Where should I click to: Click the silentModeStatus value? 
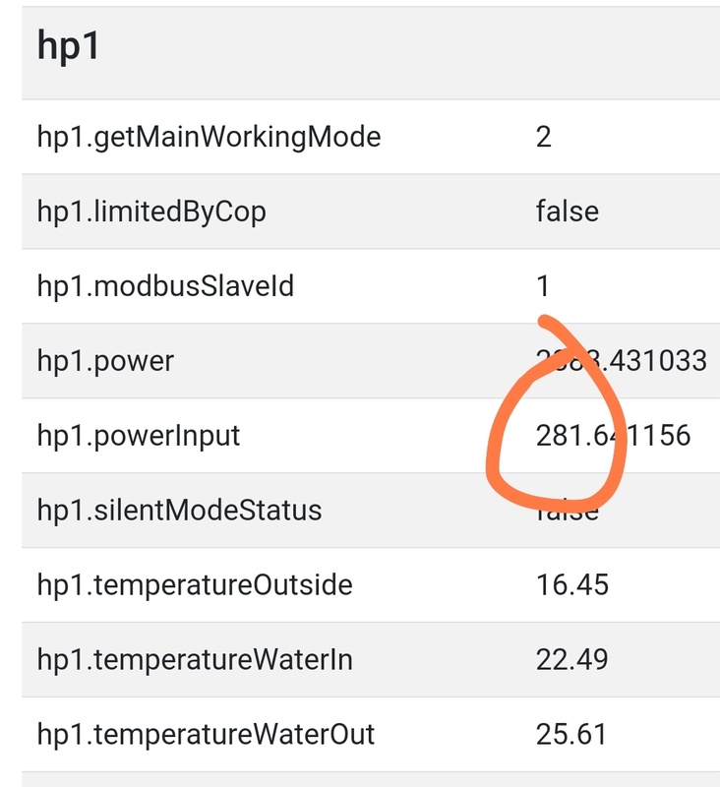(568, 513)
